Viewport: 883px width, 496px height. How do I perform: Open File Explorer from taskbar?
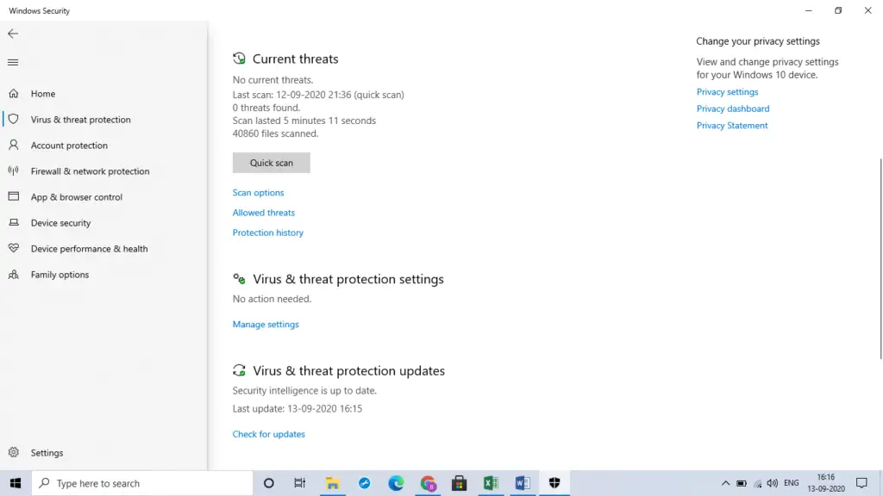pos(332,483)
